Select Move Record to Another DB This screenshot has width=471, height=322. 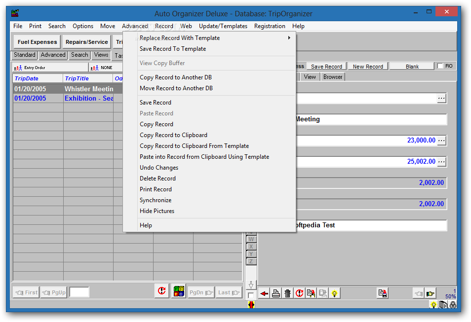[x=176, y=88]
